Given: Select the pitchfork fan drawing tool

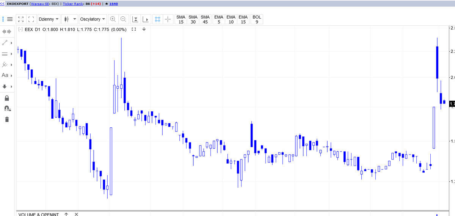Looking at the screenshot, I should tap(5, 65).
